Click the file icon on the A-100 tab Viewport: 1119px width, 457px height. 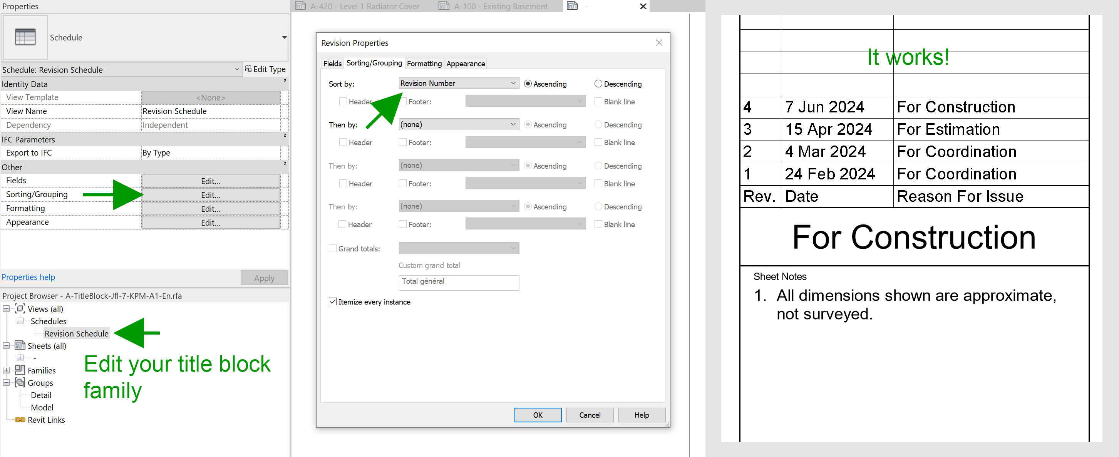pos(444,6)
